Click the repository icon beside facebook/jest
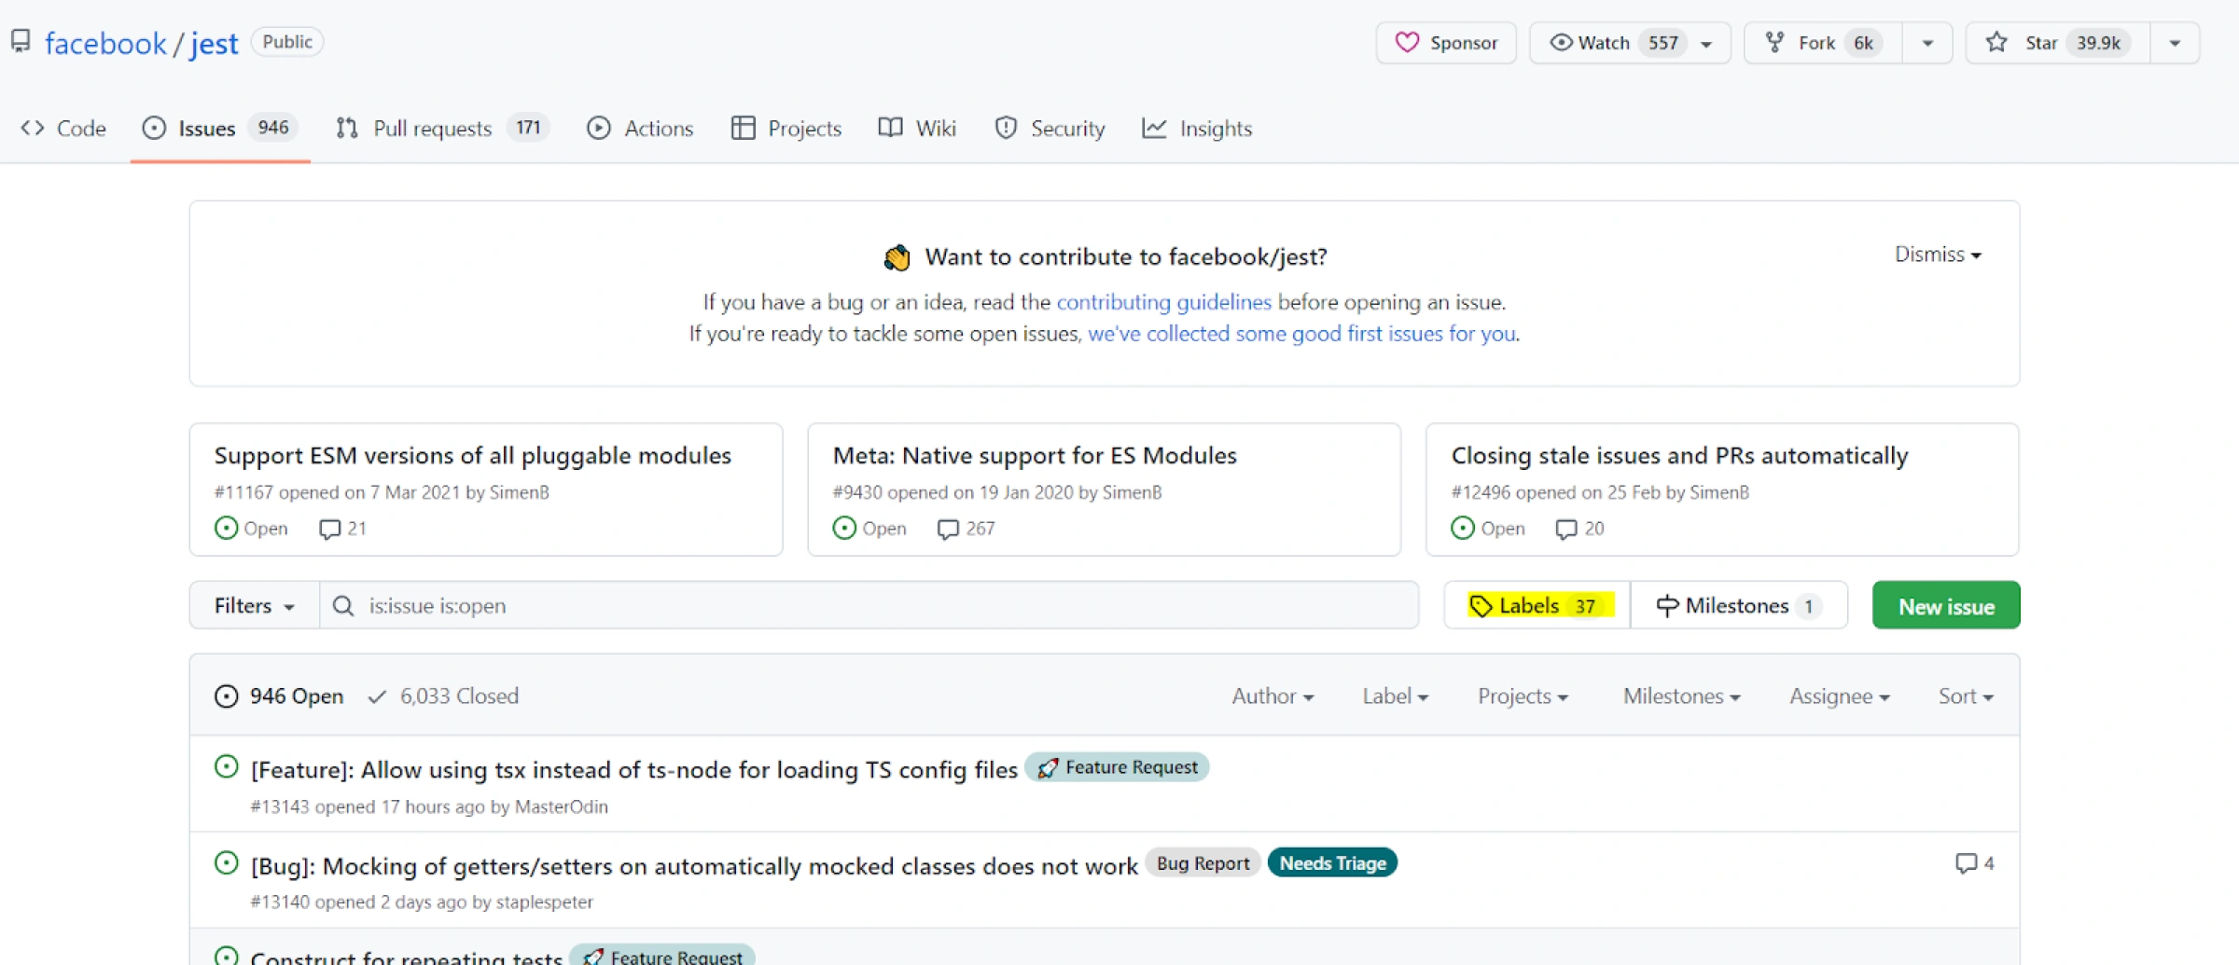This screenshot has height=965, width=2239. [x=21, y=42]
